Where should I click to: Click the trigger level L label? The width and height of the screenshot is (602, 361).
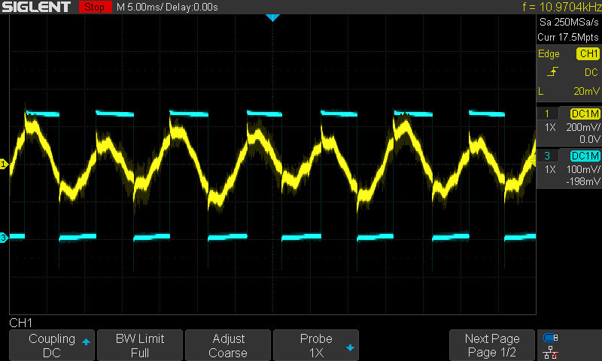point(540,91)
